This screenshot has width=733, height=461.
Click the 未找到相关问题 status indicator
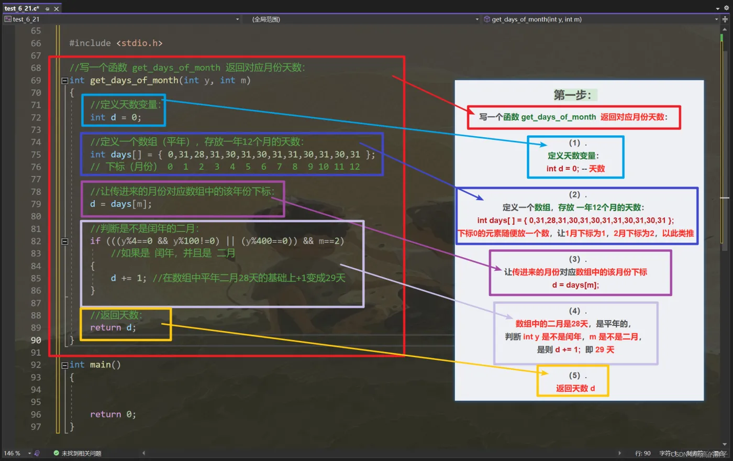pyautogui.click(x=81, y=453)
